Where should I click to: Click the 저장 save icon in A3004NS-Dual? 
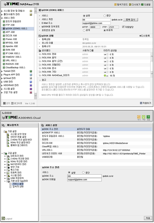pyautogui.click(x=143, y=117)
